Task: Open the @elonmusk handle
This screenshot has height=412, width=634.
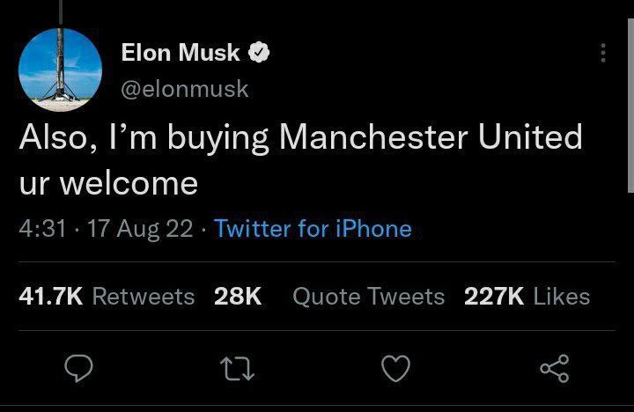Action: click(185, 89)
